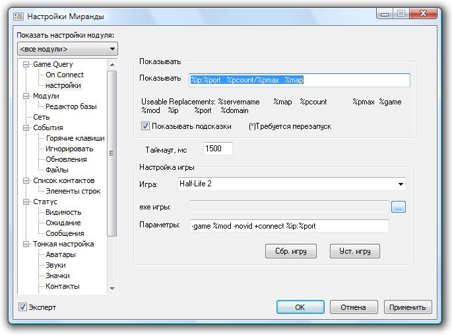Select События tree label
The height and width of the screenshot is (335, 452).
(x=48, y=128)
